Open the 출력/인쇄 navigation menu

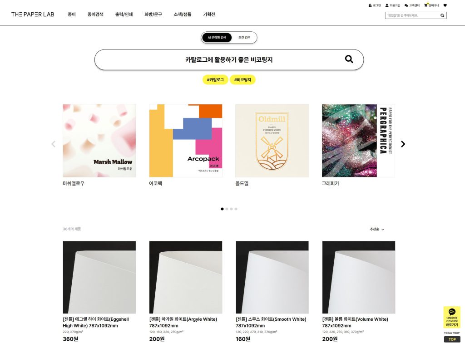pyautogui.click(x=124, y=14)
